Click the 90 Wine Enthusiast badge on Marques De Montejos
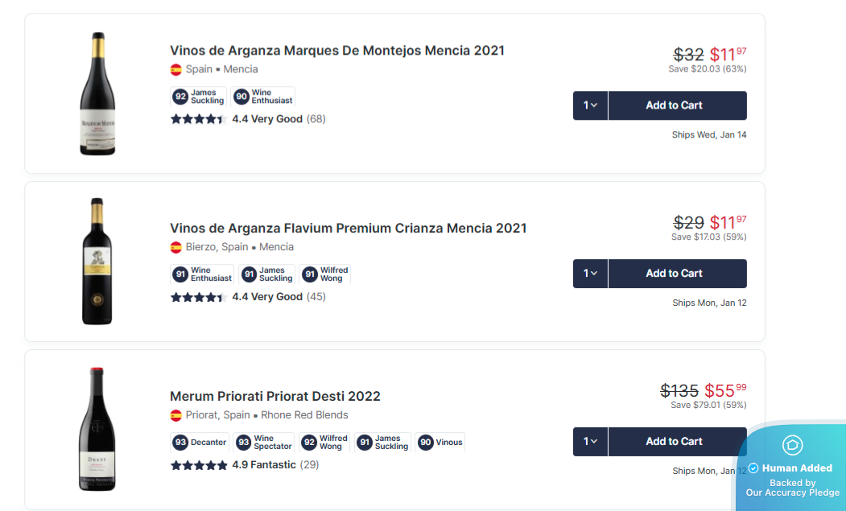Screen dimensions: 846x511 [x=263, y=97]
